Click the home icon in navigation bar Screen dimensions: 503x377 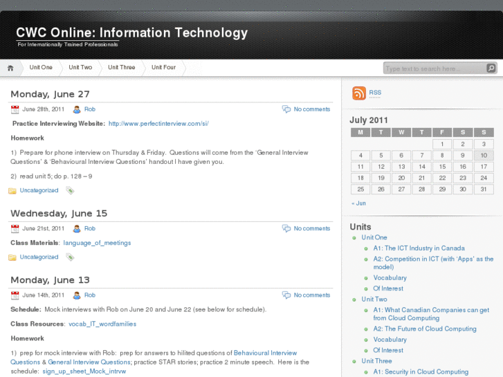click(10, 68)
